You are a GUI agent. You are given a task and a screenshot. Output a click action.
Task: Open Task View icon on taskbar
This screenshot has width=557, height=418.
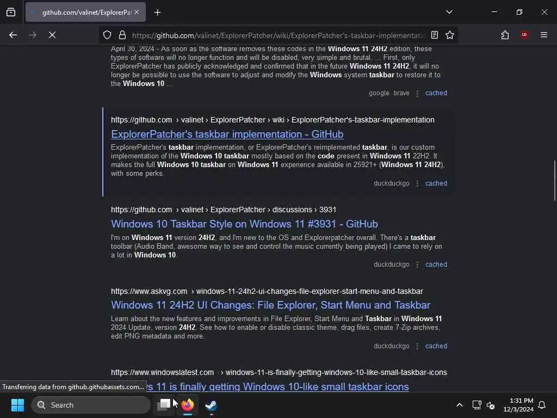[164, 405]
